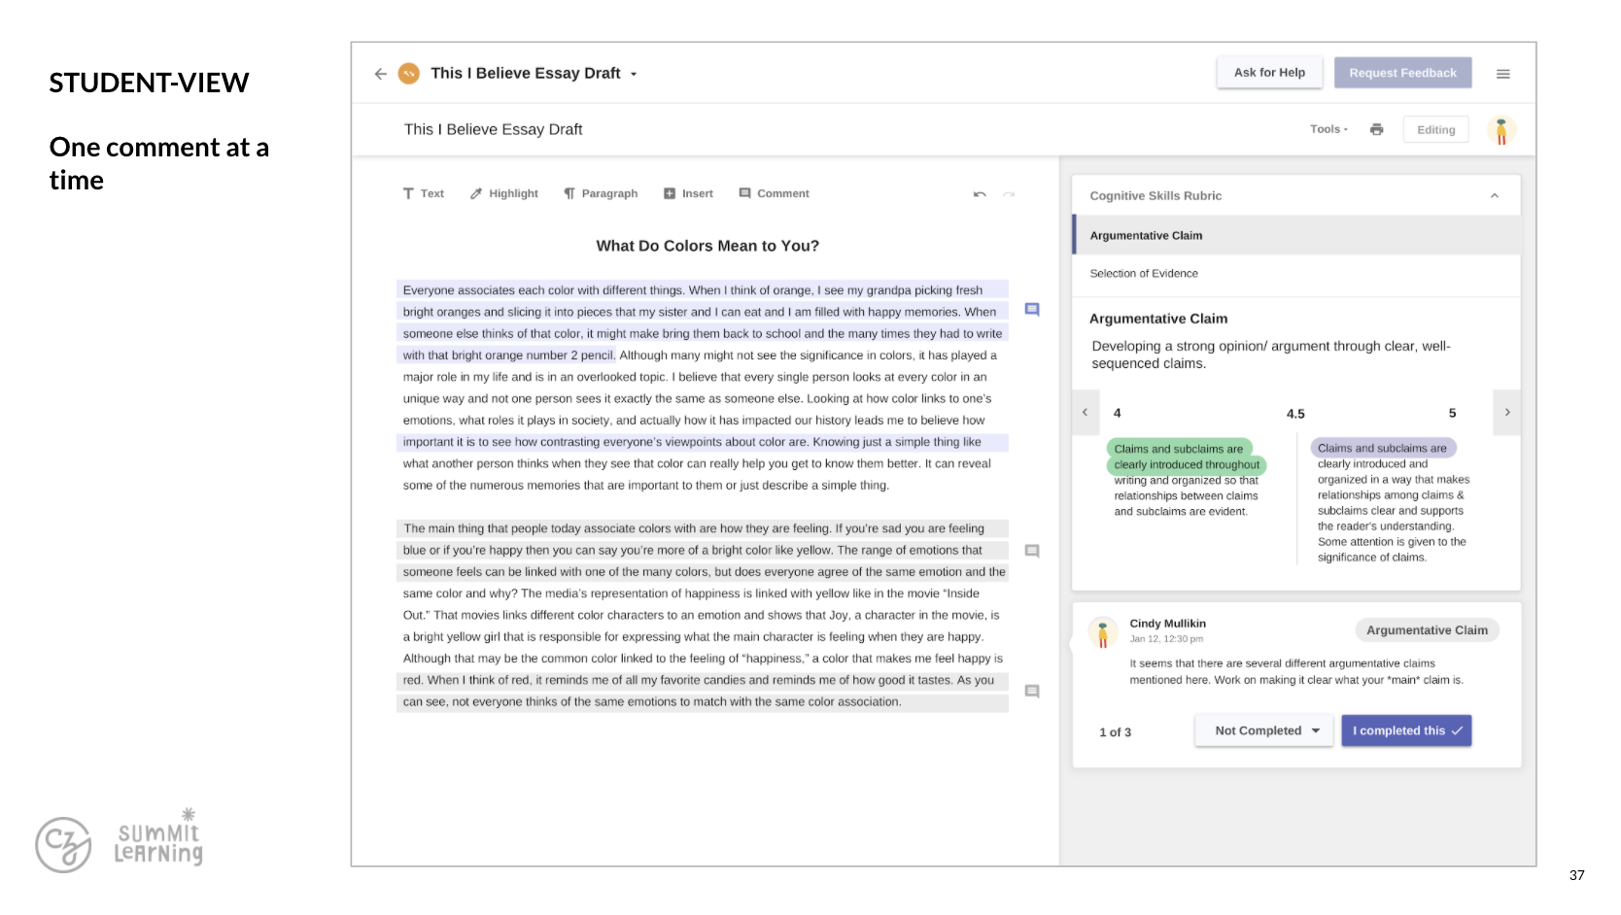The height and width of the screenshot is (915, 1621).
Task: Click the Insert tool
Action: click(688, 194)
